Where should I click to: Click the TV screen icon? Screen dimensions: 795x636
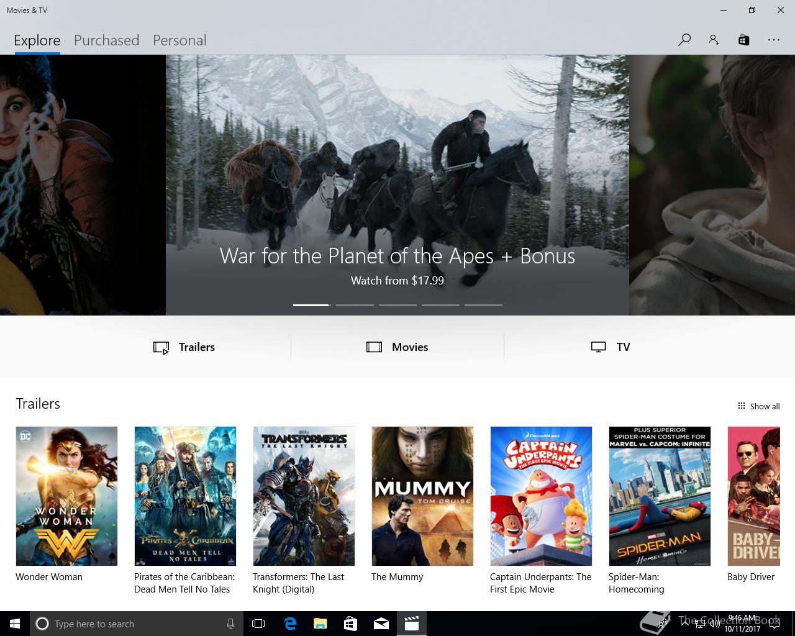coord(599,347)
